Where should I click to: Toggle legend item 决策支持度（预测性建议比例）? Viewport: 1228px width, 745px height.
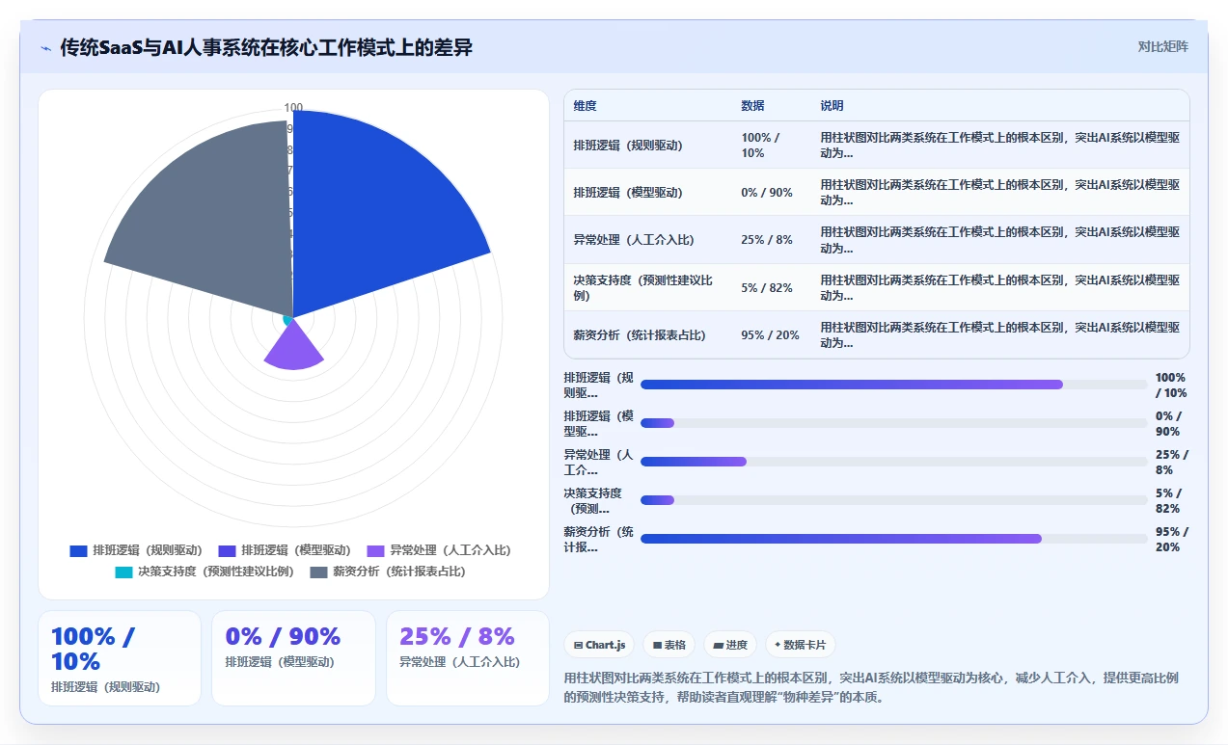(x=205, y=572)
